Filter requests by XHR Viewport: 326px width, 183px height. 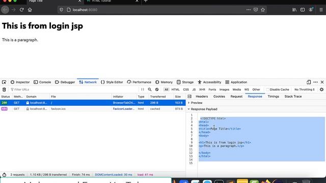point(202,89)
